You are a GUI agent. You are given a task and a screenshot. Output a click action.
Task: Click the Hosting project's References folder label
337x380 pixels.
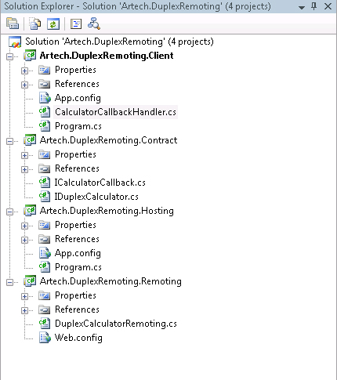77,239
